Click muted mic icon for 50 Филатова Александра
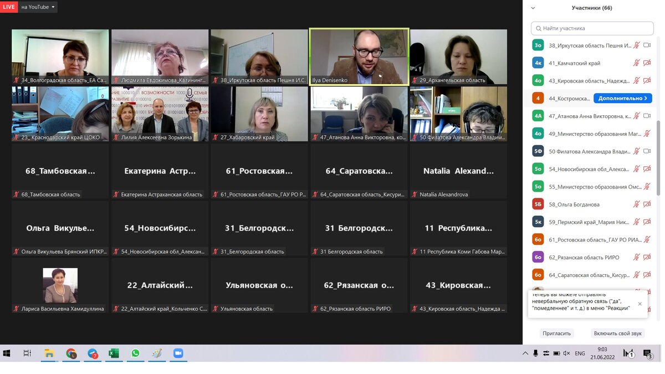Viewport: 665px width, 374px height. [637, 151]
